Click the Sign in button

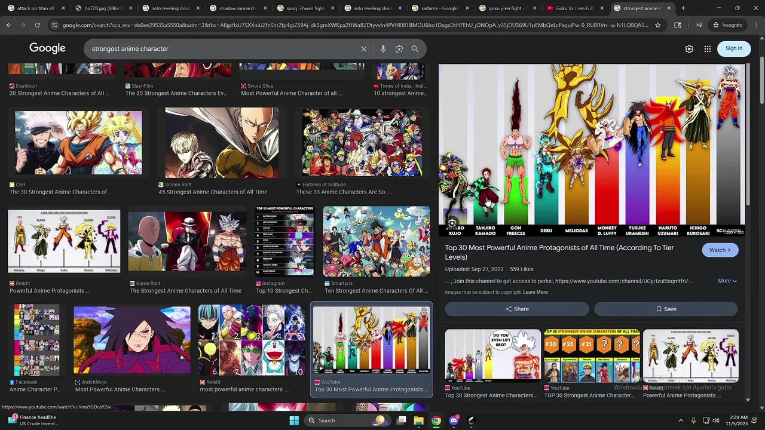tap(734, 48)
